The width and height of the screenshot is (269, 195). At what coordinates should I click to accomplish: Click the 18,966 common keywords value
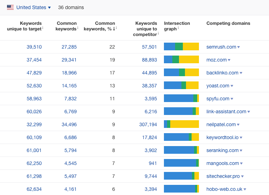click(69, 73)
